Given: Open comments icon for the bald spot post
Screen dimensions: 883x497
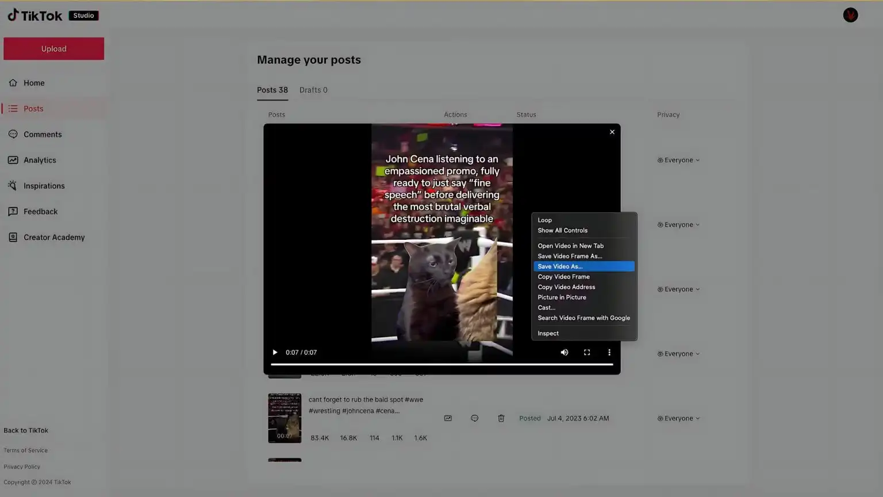Looking at the screenshot, I should 474,418.
